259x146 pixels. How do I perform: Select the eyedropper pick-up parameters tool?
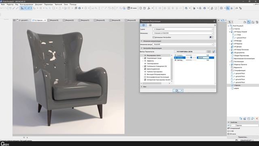tap(14, 8)
